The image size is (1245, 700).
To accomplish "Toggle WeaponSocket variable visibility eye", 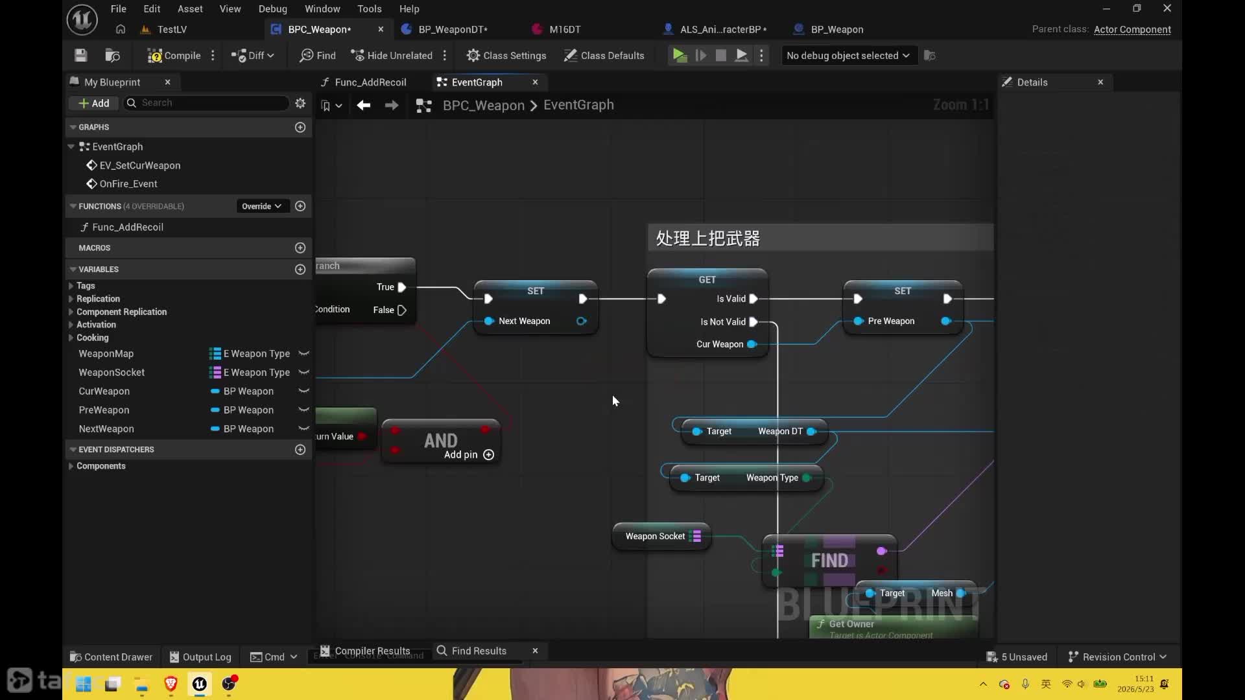I will tap(303, 372).
